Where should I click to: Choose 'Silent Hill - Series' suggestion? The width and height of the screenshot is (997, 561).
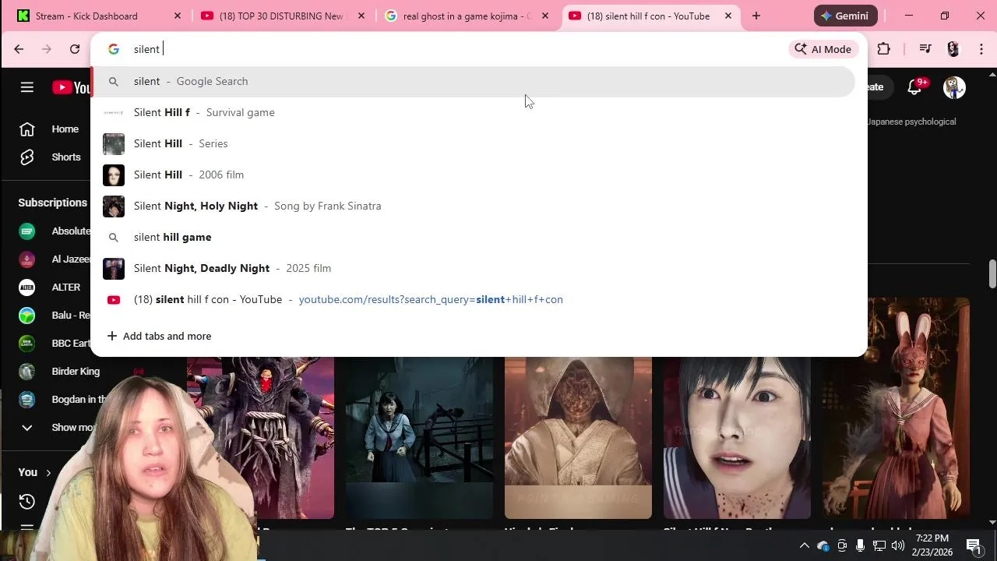(x=473, y=143)
